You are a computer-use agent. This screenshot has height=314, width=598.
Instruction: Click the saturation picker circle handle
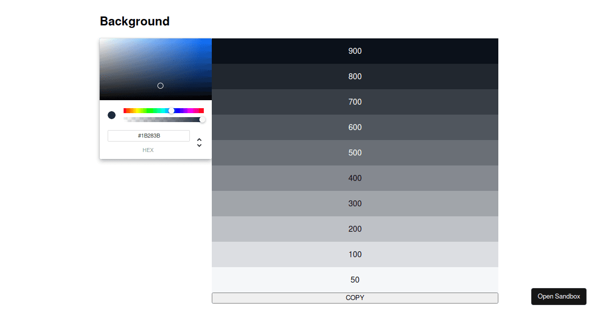click(x=160, y=86)
